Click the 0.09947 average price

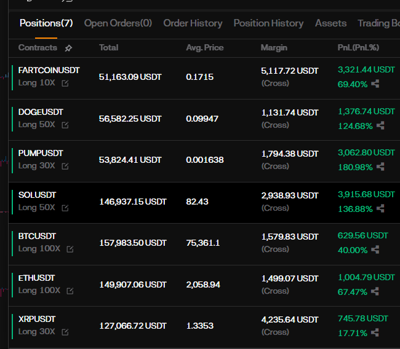(x=202, y=119)
